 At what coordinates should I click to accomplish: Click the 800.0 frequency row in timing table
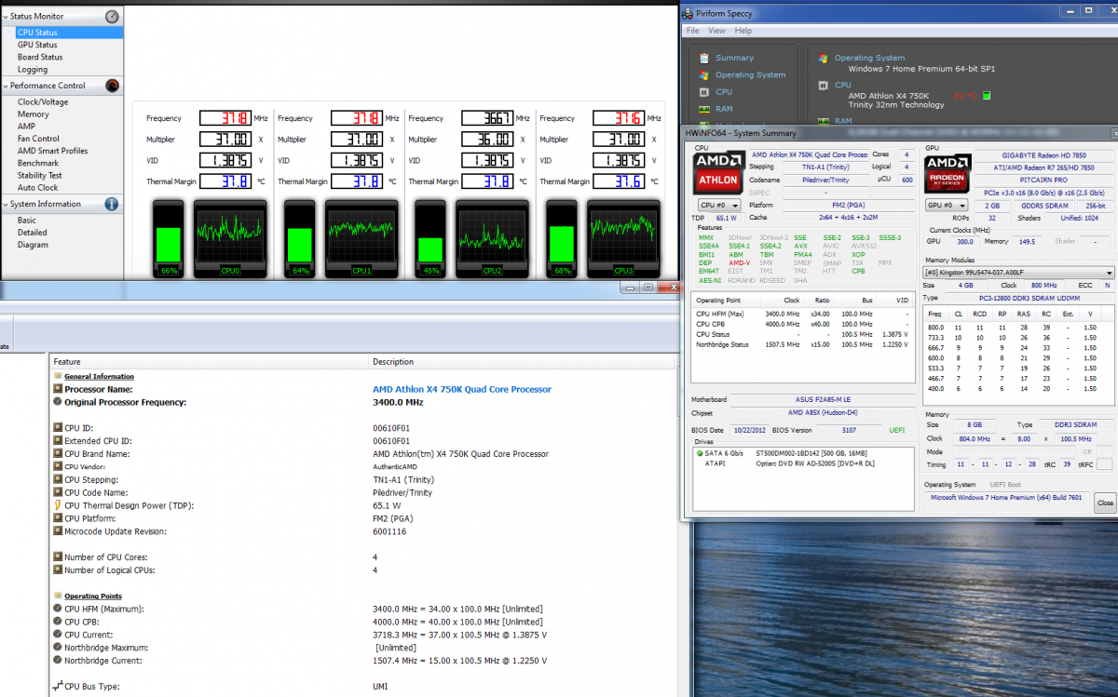coord(1016,328)
